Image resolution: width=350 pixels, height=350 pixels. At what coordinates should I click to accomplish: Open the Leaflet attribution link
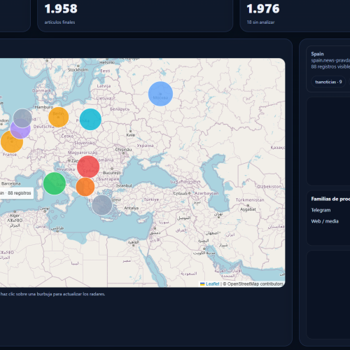[x=213, y=284]
